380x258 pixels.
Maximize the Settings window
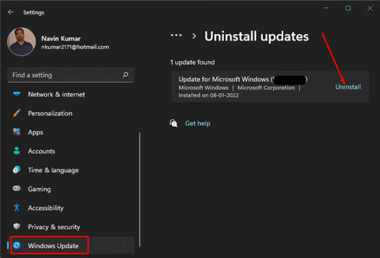348,8
